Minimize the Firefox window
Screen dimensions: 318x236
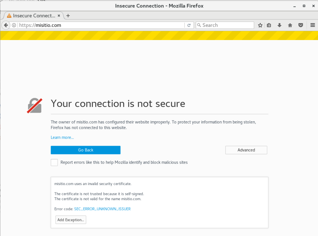(294, 6)
